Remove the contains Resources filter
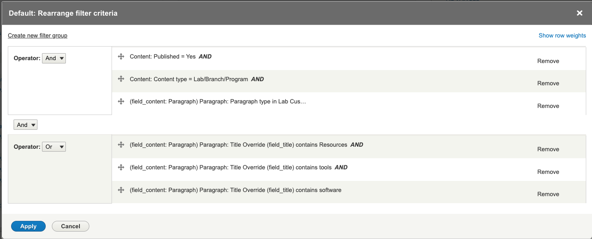 pyautogui.click(x=548, y=149)
